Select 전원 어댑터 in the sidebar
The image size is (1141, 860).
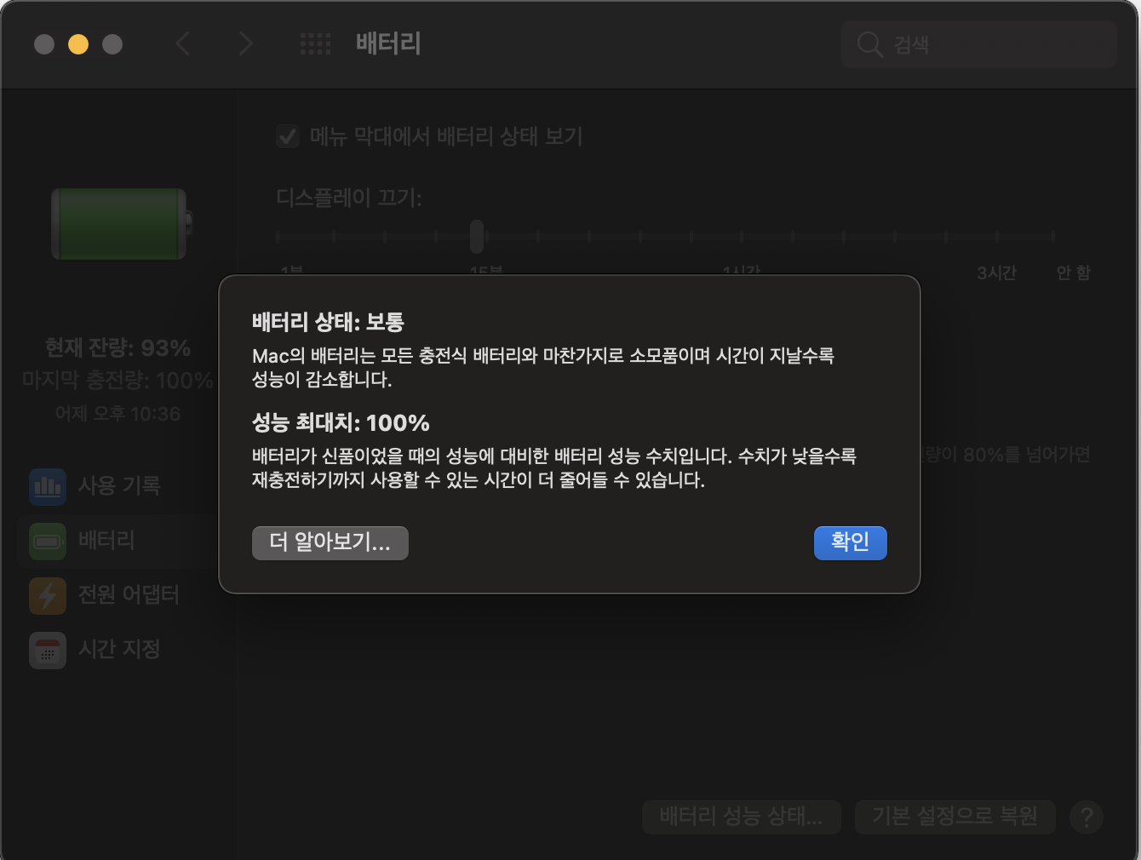[x=129, y=595]
